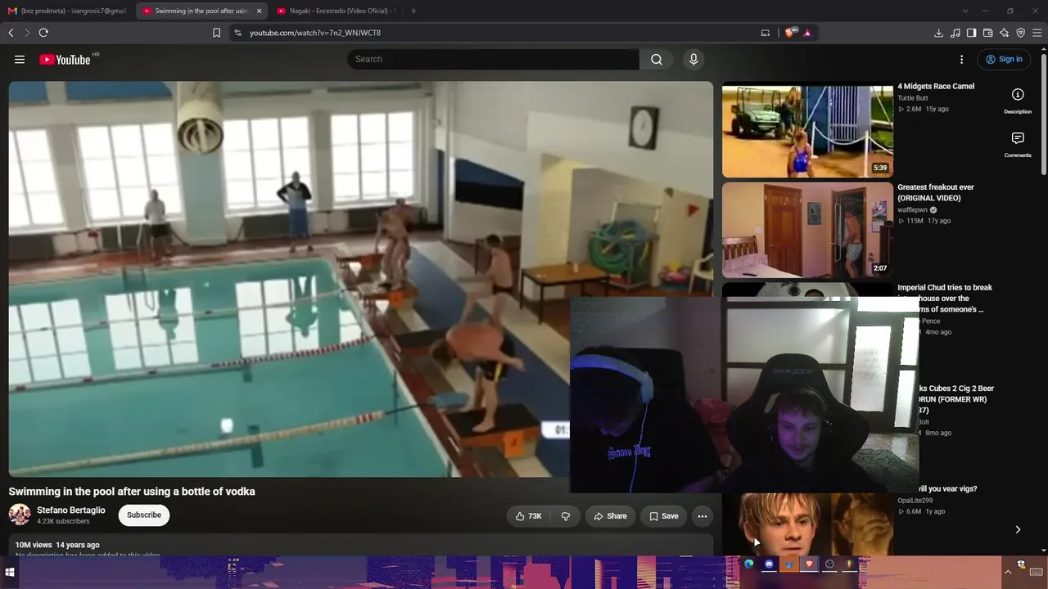Open the media playlist music icon
This screenshot has width=1048, height=589.
[955, 33]
